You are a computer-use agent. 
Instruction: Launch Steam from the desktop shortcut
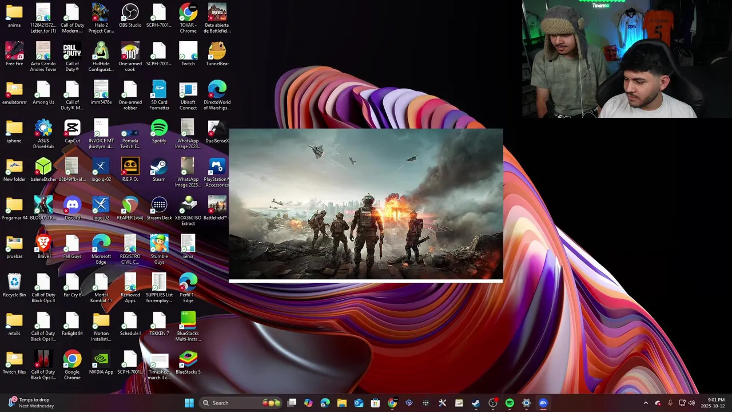coord(159,170)
